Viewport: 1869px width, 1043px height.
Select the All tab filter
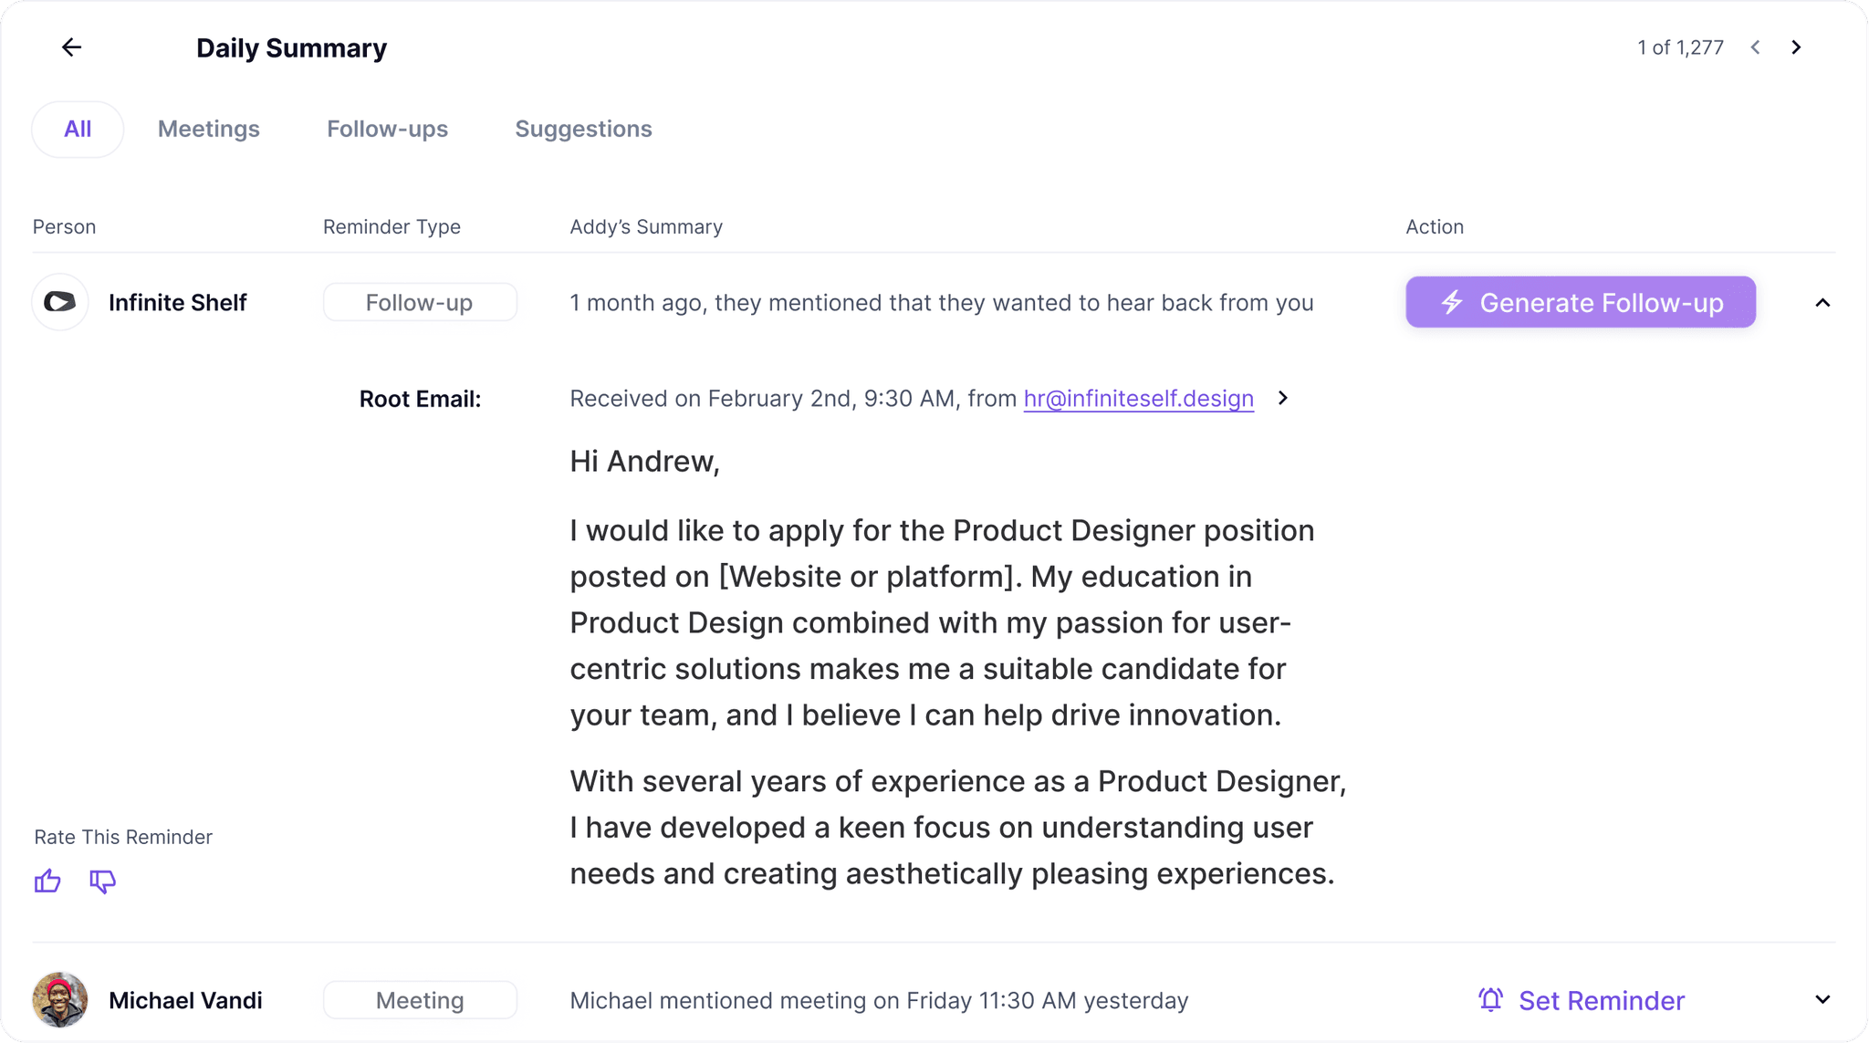[78, 129]
